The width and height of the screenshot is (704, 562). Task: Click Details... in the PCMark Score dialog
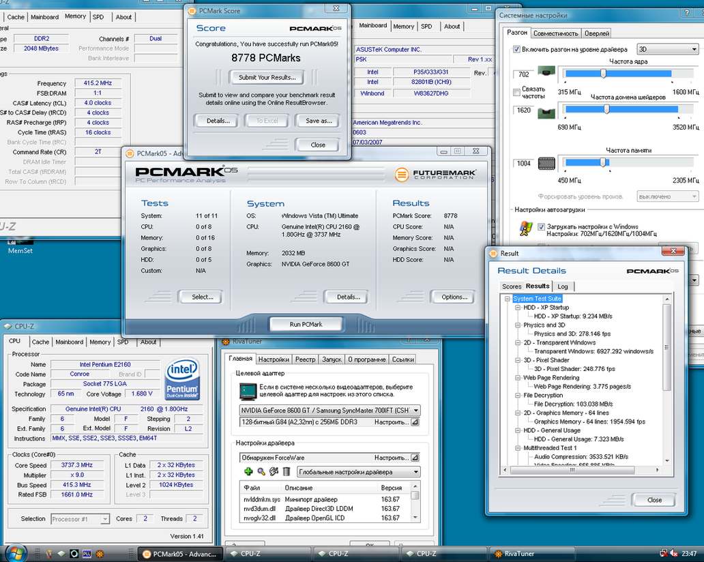click(x=218, y=121)
